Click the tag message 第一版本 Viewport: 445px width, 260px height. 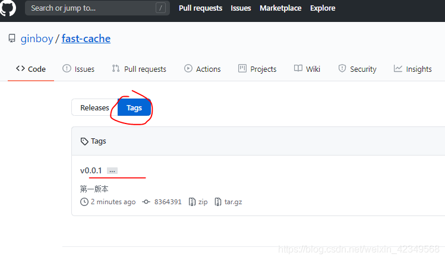94,189
